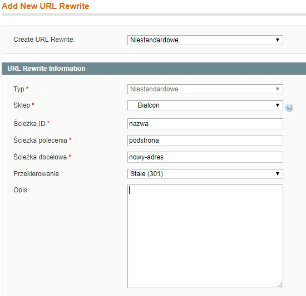The image size is (306, 296).
Task: Click the URL Rewrite Information section header
Action: pyautogui.click(x=154, y=69)
